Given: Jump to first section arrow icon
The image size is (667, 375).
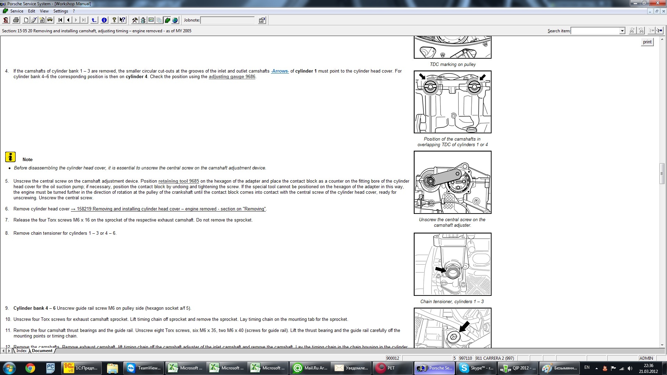Looking at the screenshot, I should [60, 20].
